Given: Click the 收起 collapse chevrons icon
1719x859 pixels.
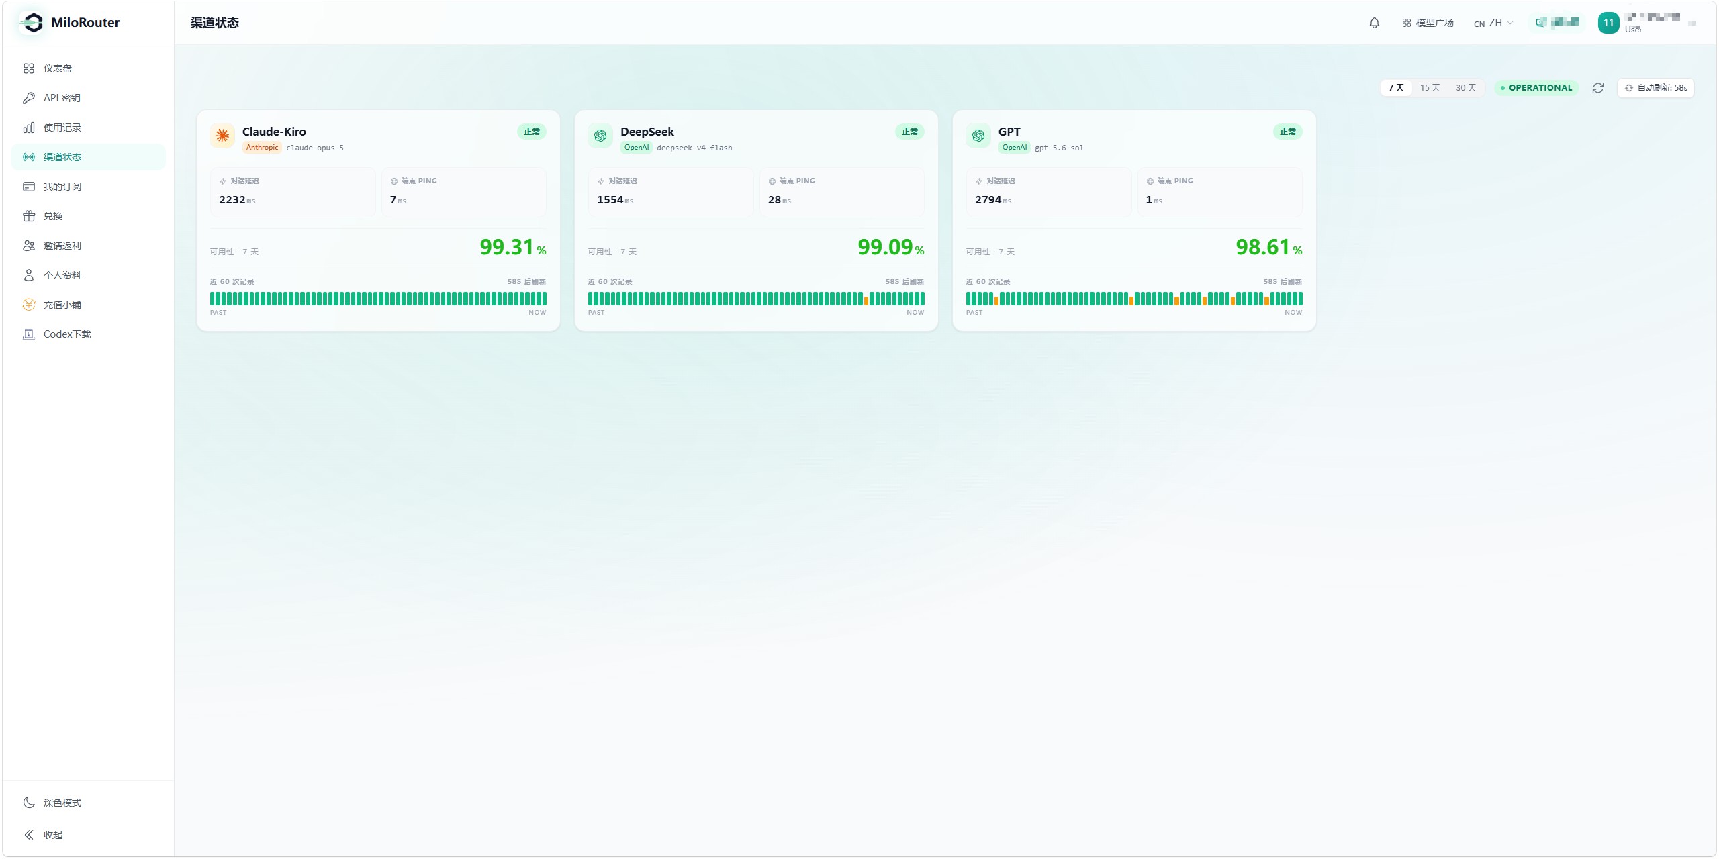Looking at the screenshot, I should pyautogui.click(x=29, y=835).
